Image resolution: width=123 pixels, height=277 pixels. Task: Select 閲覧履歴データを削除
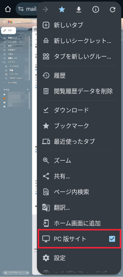pyautogui.click(x=79, y=91)
